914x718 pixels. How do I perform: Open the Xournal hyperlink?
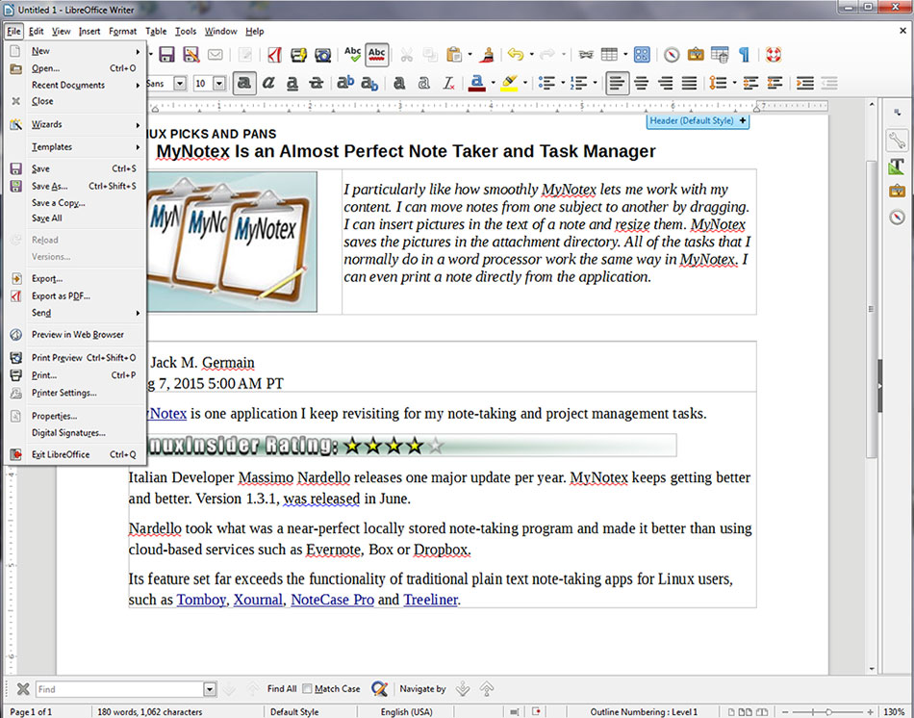[x=258, y=600]
